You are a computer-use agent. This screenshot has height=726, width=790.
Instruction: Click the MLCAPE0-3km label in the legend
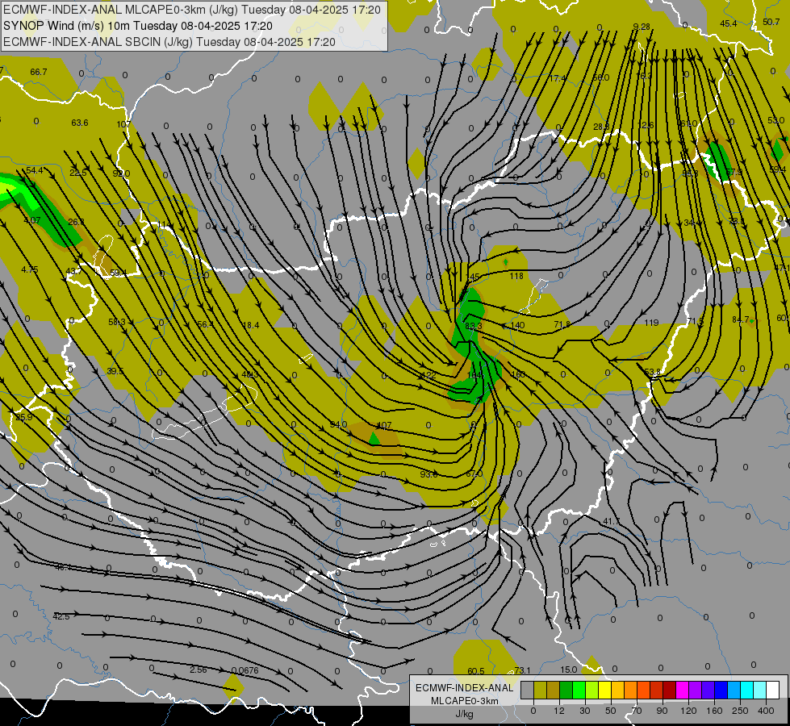click(465, 701)
